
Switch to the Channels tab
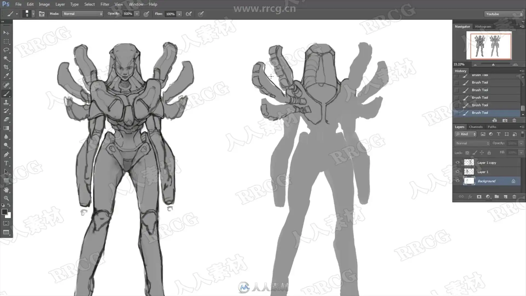476,127
